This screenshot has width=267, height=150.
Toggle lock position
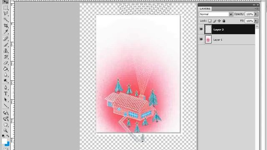coord(219,21)
